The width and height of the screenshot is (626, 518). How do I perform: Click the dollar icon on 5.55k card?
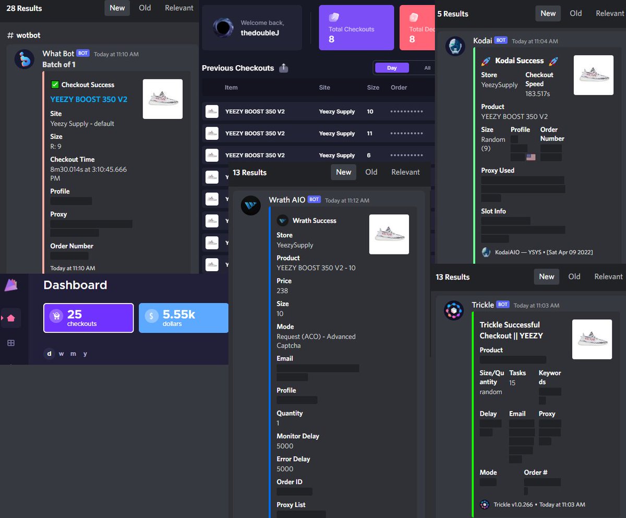click(152, 316)
